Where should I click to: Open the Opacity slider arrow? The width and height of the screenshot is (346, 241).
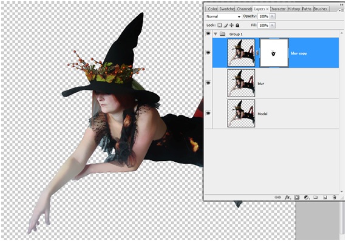tap(273, 16)
